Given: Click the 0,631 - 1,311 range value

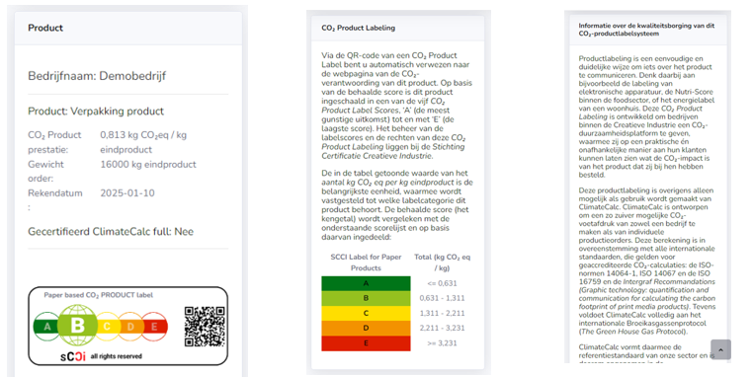Looking at the screenshot, I should (x=442, y=298).
